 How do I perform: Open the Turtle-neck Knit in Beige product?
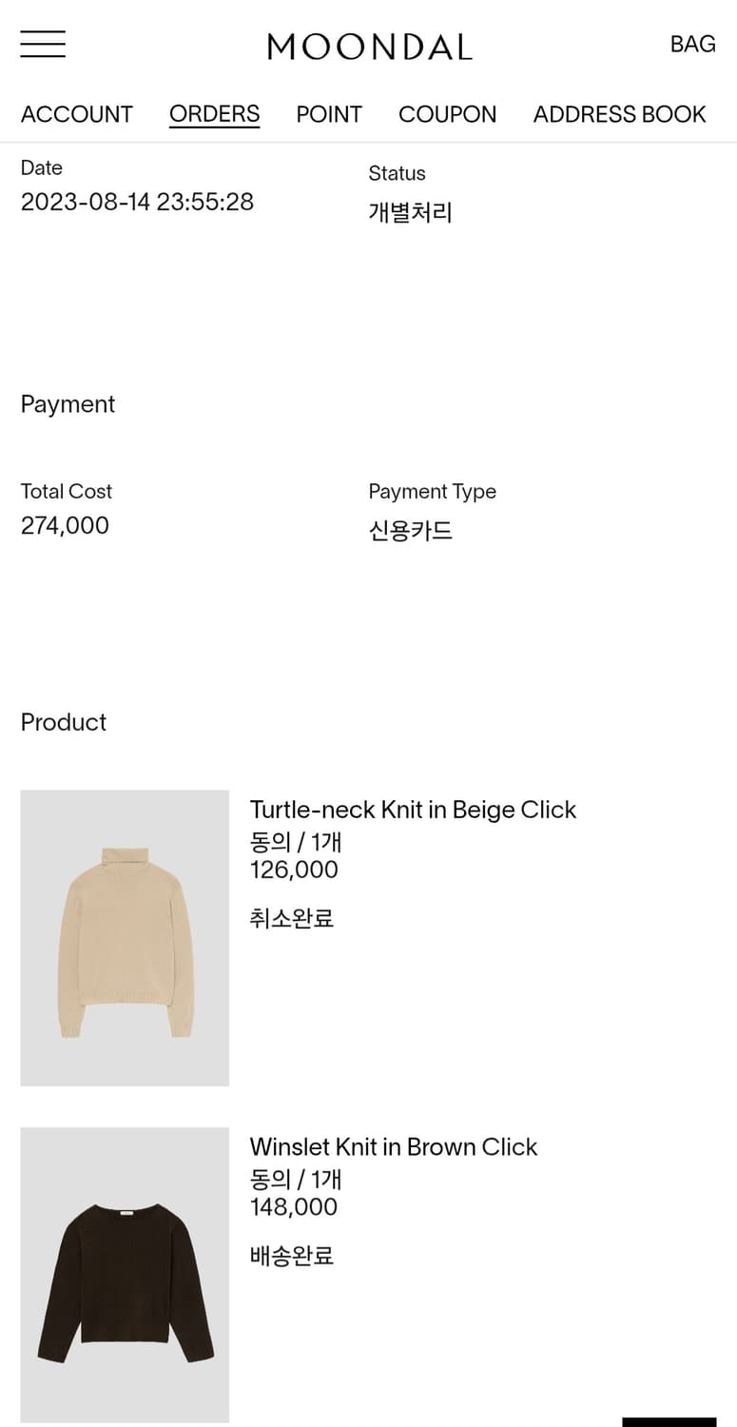coord(413,810)
